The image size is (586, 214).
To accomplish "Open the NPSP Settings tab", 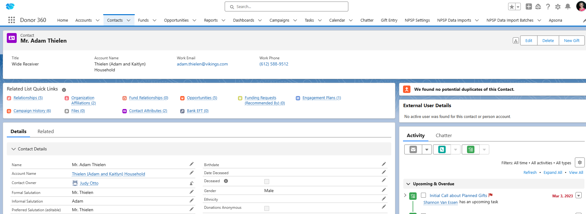I will 417,20.
